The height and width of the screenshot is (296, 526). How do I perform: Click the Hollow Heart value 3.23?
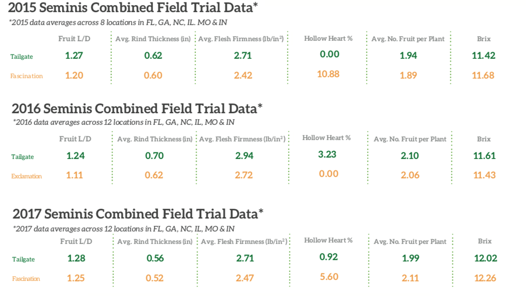(327, 154)
